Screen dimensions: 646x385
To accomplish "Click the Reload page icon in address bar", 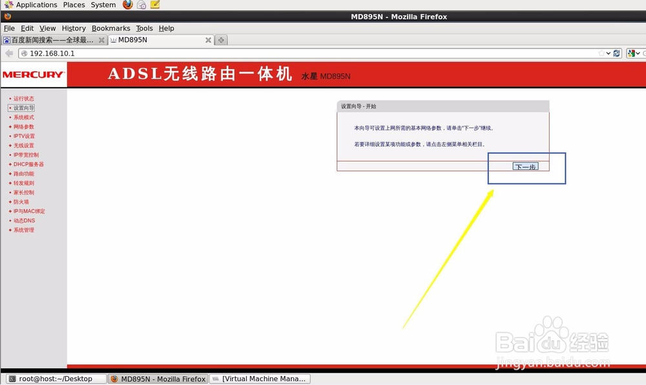I will pyautogui.click(x=617, y=54).
